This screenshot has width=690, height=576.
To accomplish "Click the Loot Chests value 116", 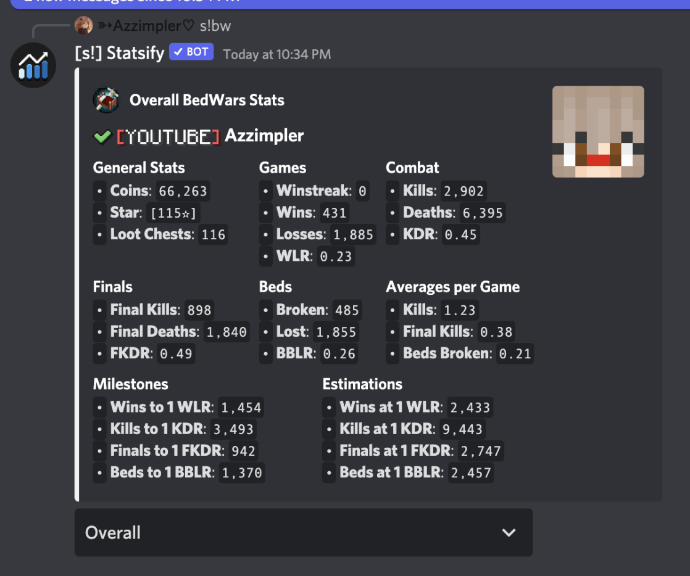I will (213, 235).
